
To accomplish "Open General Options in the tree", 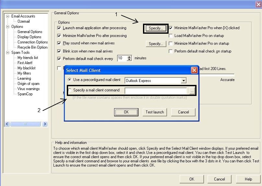I will tap(30, 32).
